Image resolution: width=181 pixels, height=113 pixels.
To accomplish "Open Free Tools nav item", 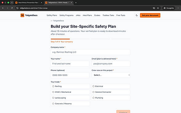I will pos(121,15).
